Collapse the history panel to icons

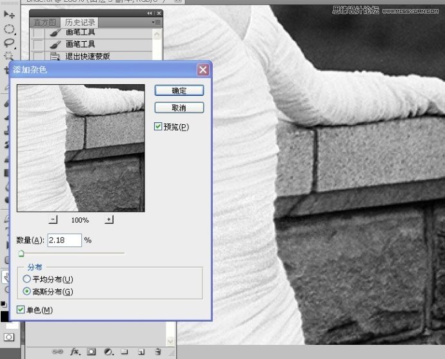pyautogui.click(x=149, y=14)
